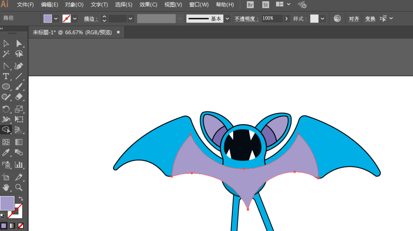
Task: Select the Direct Selection tool
Action: pyautogui.click(x=19, y=43)
